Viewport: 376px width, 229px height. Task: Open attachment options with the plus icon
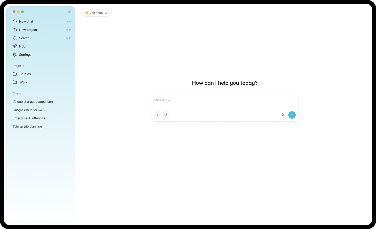point(158,115)
